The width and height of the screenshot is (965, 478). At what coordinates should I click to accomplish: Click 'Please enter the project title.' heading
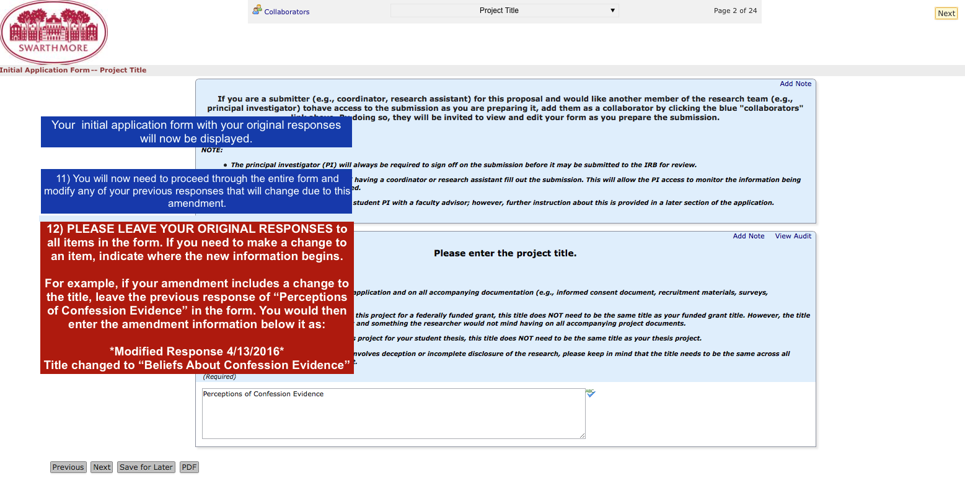point(505,253)
